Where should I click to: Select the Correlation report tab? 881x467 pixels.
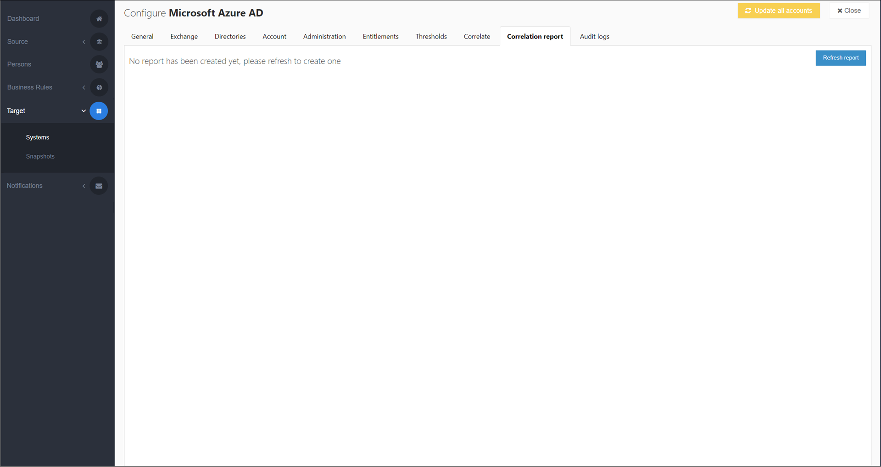click(x=535, y=37)
